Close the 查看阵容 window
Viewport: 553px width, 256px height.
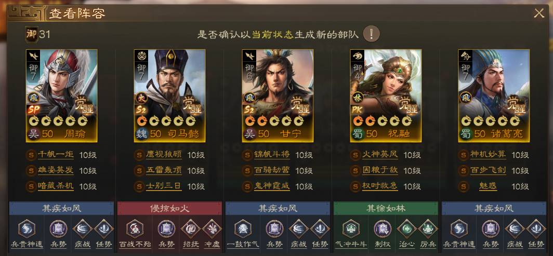pyautogui.click(x=539, y=14)
